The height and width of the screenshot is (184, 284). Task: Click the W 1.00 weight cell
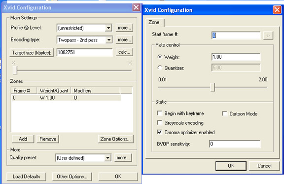coord(47,98)
